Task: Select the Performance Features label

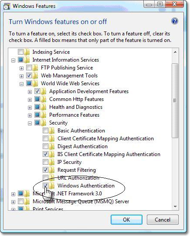Action: [74, 115]
